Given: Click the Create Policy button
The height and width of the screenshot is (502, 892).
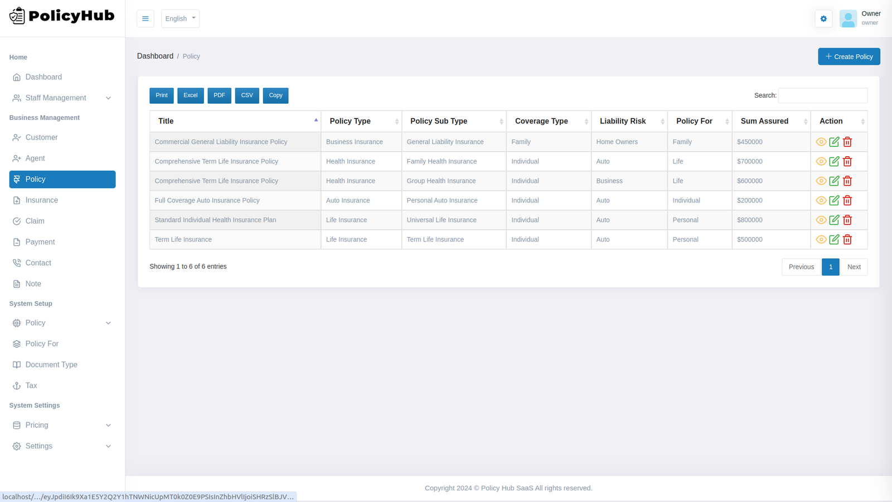Looking at the screenshot, I should pos(849,56).
